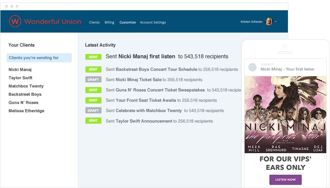Open Taylor Swift Announcement activity

[144, 121]
